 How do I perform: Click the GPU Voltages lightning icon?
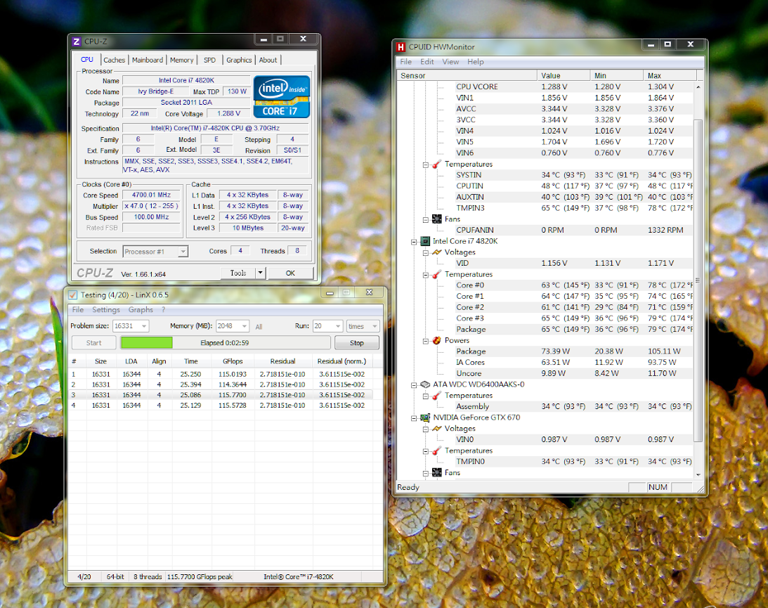(x=437, y=429)
